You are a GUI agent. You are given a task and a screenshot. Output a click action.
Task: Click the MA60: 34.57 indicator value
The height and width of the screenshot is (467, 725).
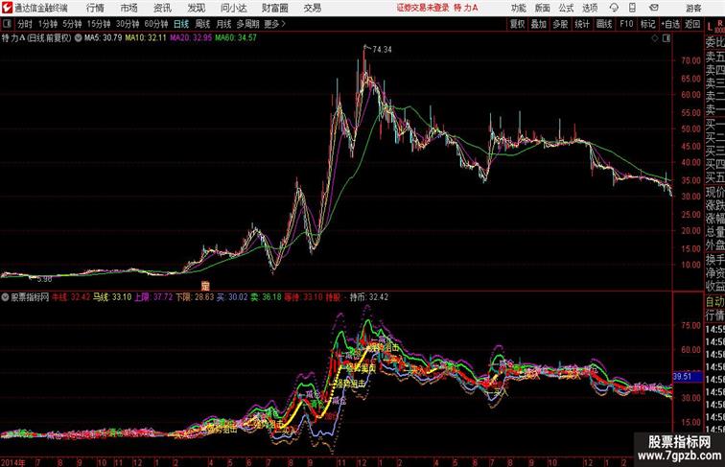point(236,38)
